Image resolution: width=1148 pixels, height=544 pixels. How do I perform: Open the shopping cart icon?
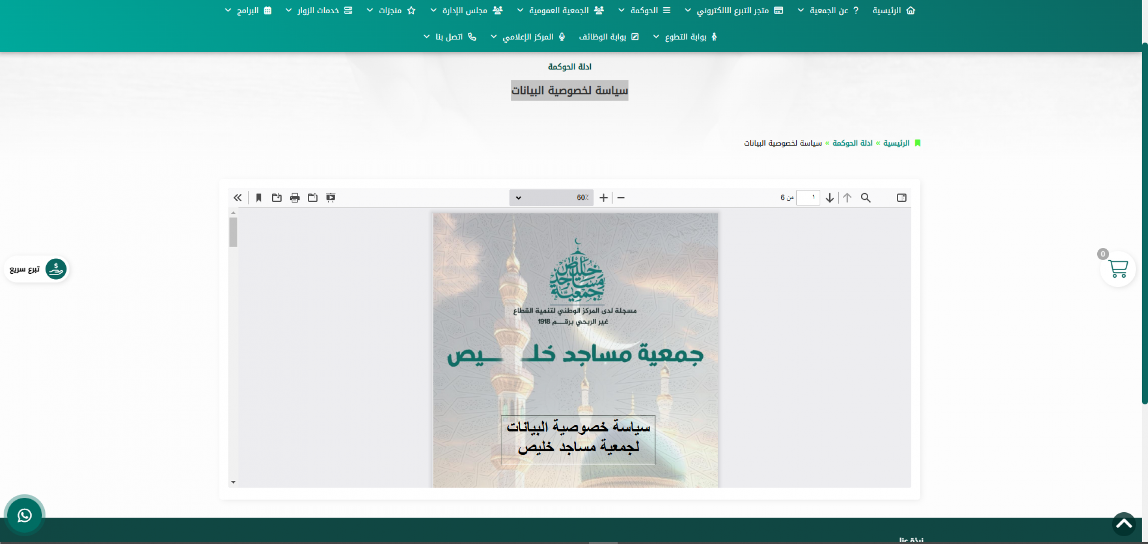[1118, 269]
